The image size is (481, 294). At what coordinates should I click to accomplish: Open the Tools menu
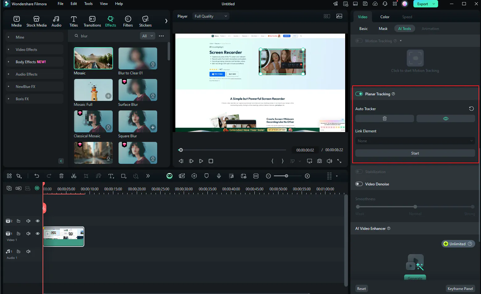coord(88,4)
